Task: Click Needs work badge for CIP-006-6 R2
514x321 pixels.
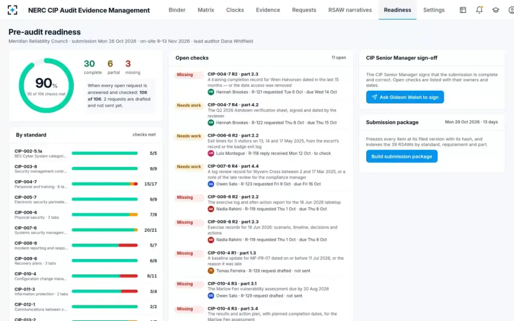Action: [x=189, y=136]
